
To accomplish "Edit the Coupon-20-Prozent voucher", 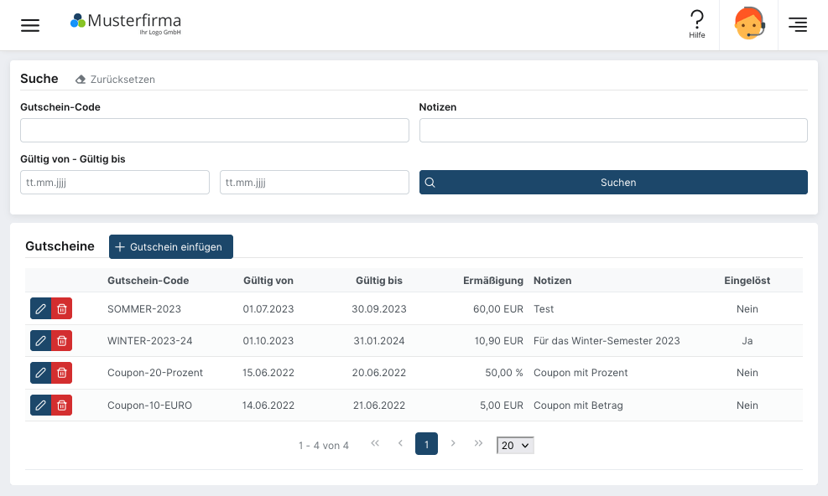I will [x=40, y=373].
